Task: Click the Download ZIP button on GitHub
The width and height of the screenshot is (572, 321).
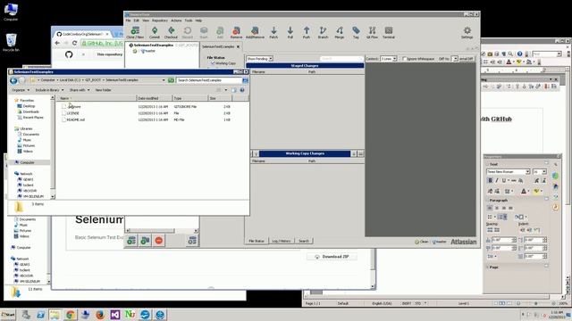Action: pyautogui.click(x=332, y=257)
